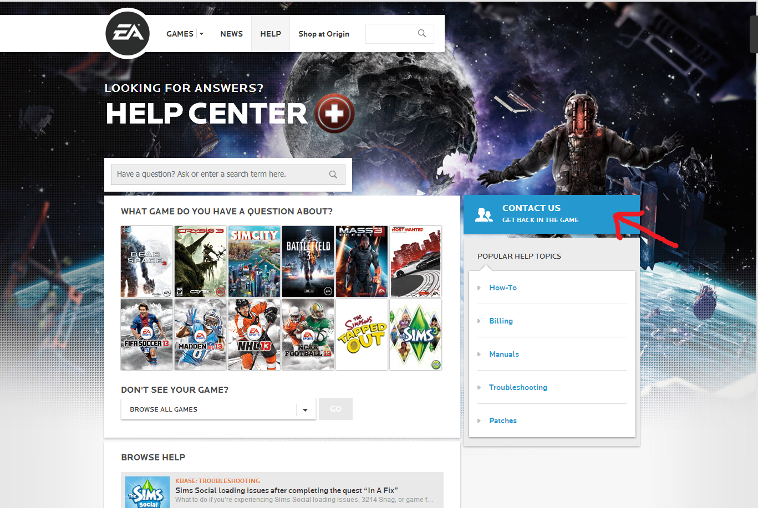This screenshot has height=508, width=758.
Task: Click the arrow bullet beside How-To
Action: (x=479, y=288)
